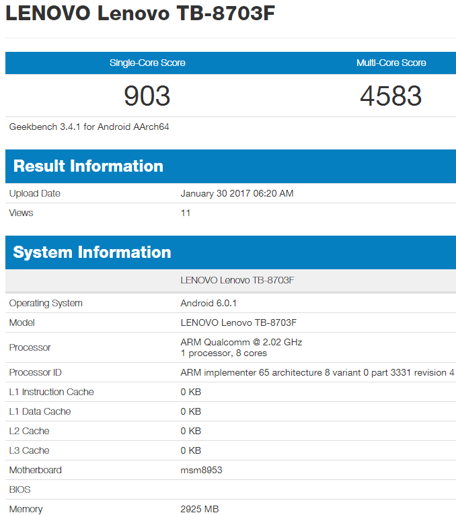
Task: Select the memory value 2925 MB
Action: (x=200, y=509)
